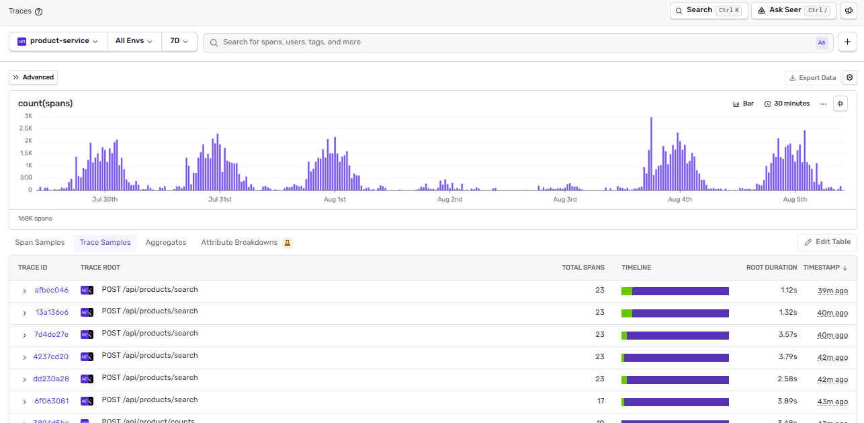Click the beaker icon on Attribute Breakdowns
864x423 pixels.
[x=287, y=243]
